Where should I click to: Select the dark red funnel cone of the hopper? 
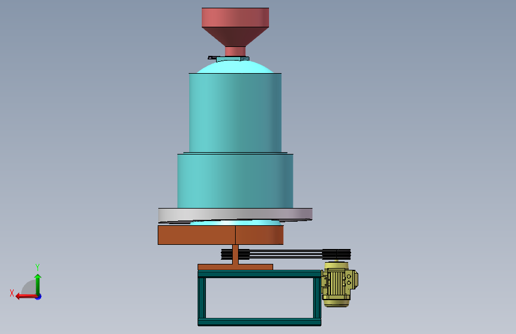235,37
